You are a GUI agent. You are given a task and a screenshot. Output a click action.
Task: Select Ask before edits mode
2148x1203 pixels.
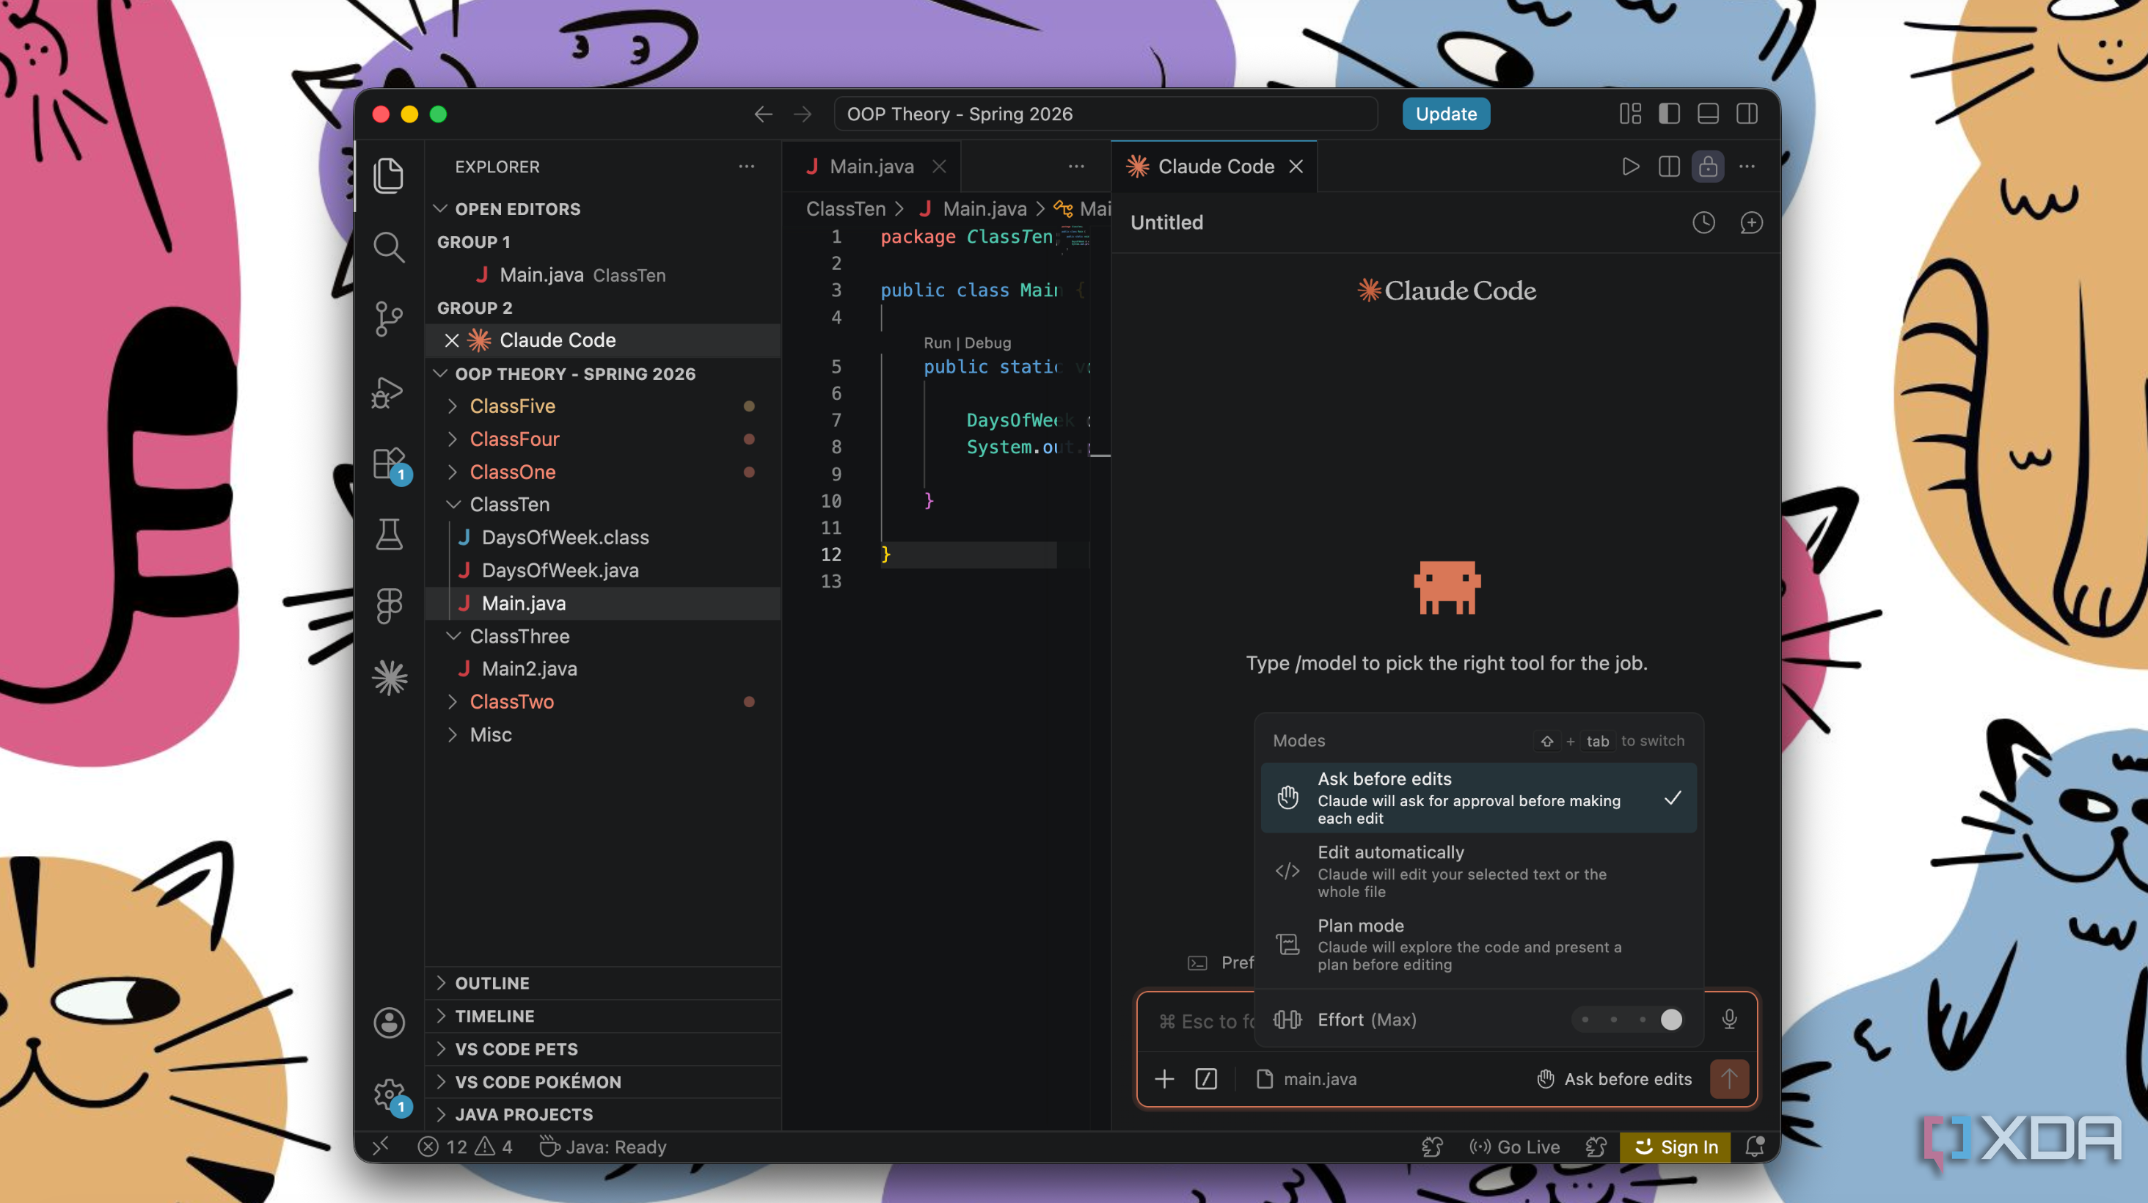tap(1478, 798)
